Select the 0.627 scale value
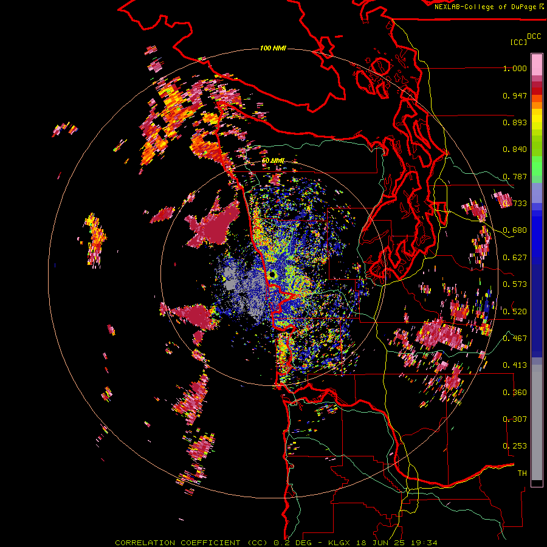547x547 pixels. (515, 258)
